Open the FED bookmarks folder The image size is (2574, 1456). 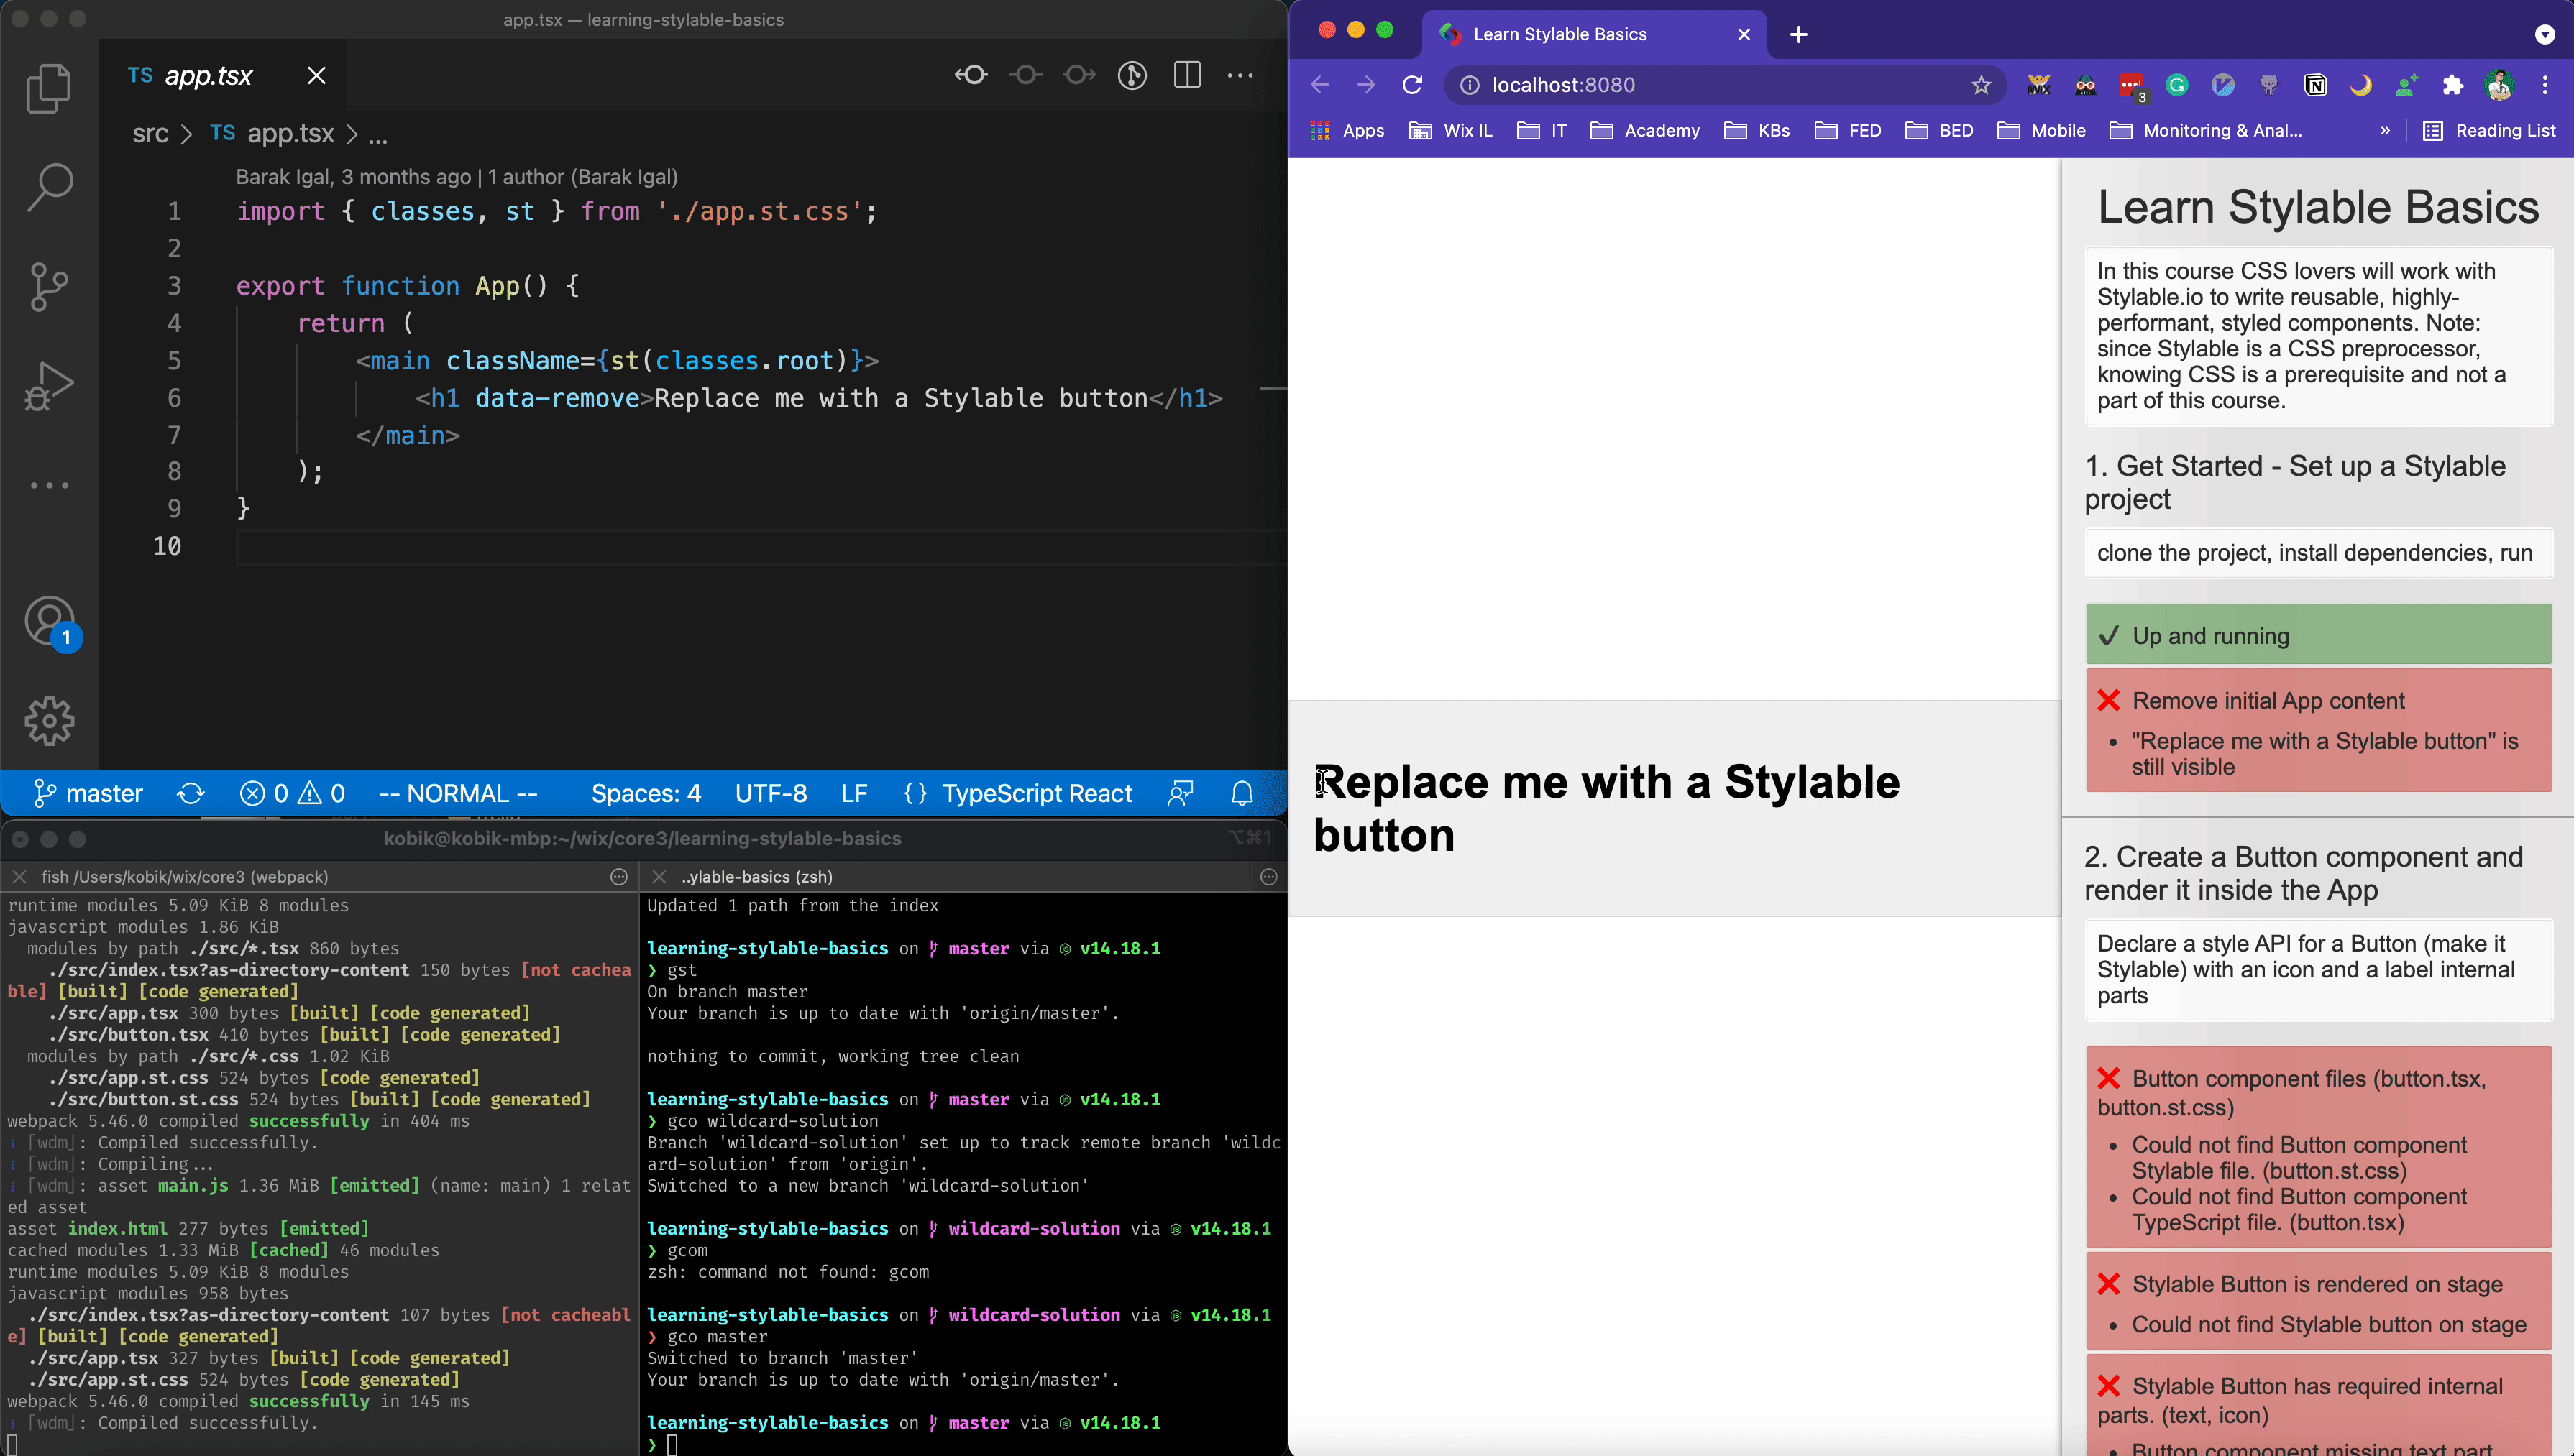coord(1848,131)
